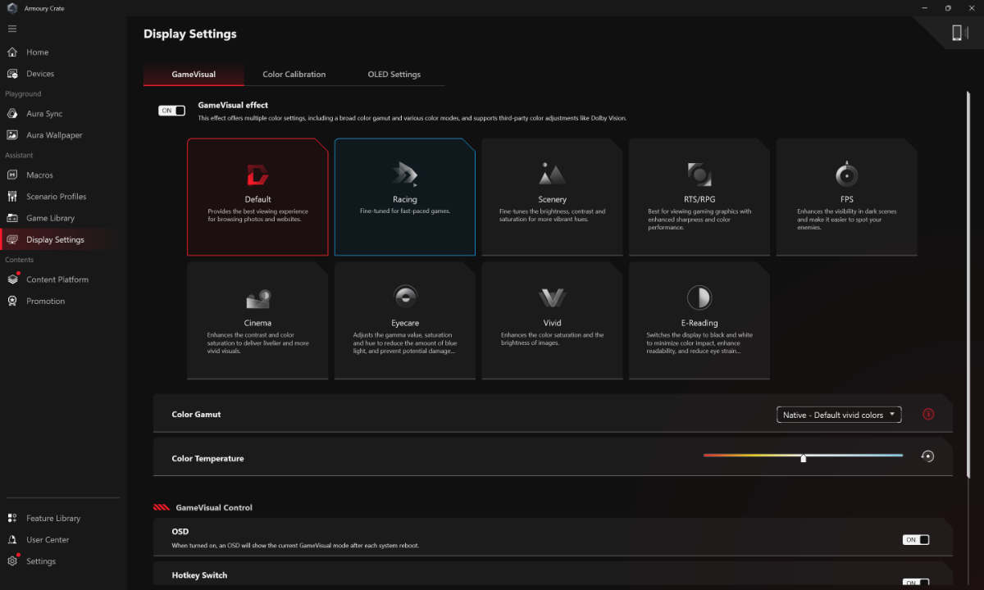984x590 pixels.
Task: Choose the FPS mode icon
Action: point(847,175)
